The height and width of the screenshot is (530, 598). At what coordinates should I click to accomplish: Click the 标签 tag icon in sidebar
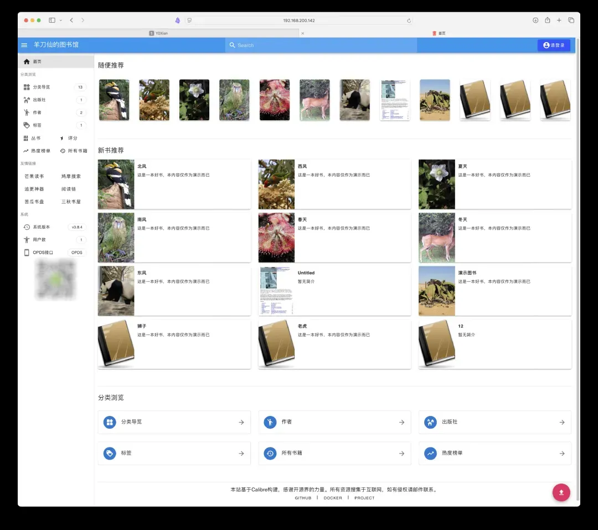coord(27,125)
